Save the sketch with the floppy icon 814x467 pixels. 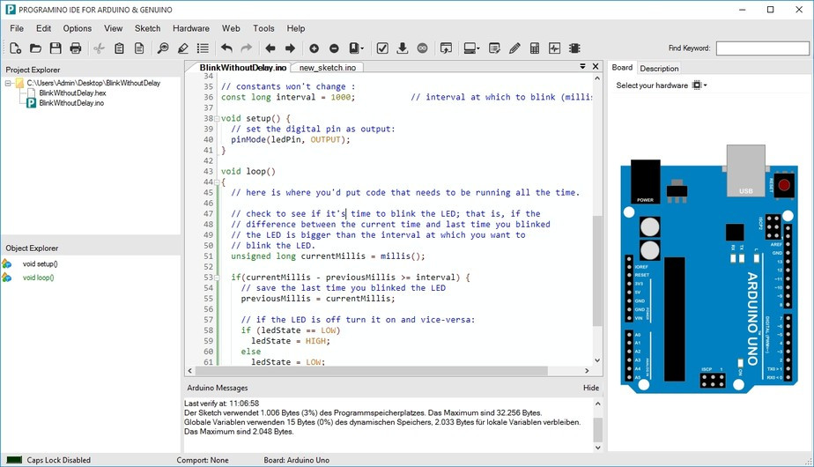(55, 48)
